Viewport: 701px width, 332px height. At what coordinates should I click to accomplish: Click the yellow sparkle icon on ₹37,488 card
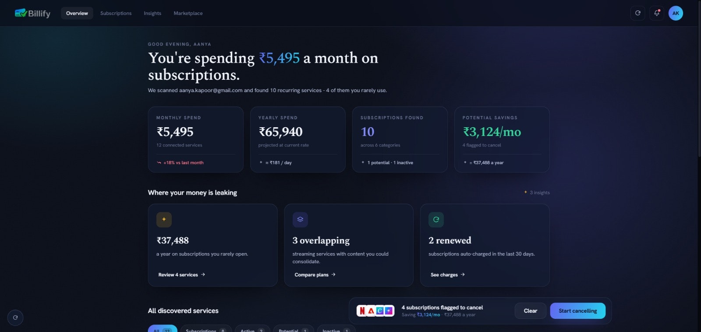[x=164, y=219]
